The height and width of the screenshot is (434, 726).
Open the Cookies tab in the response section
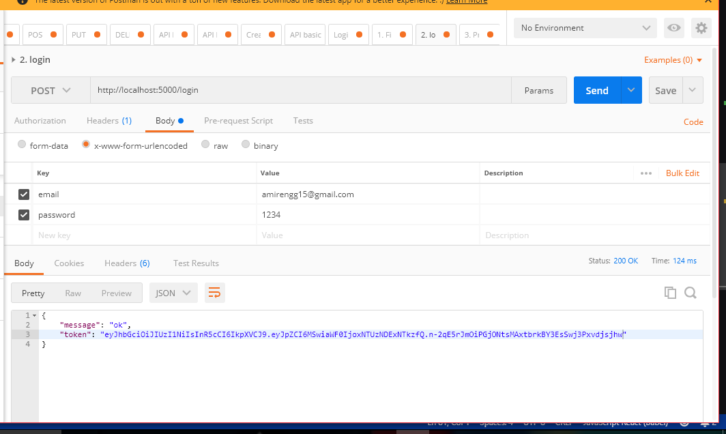click(69, 263)
